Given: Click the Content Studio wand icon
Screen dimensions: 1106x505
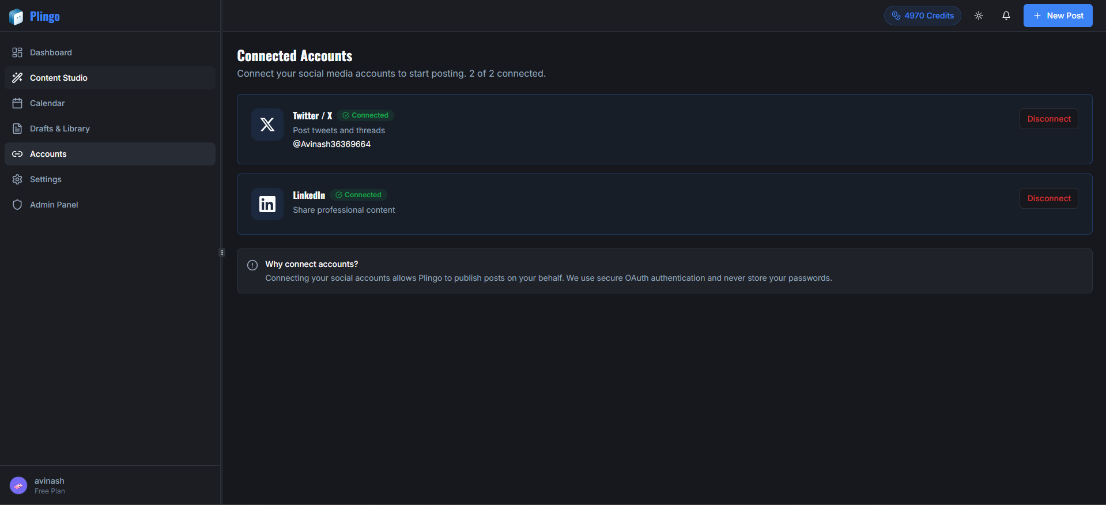Looking at the screenshot, I should coord(17,78).
